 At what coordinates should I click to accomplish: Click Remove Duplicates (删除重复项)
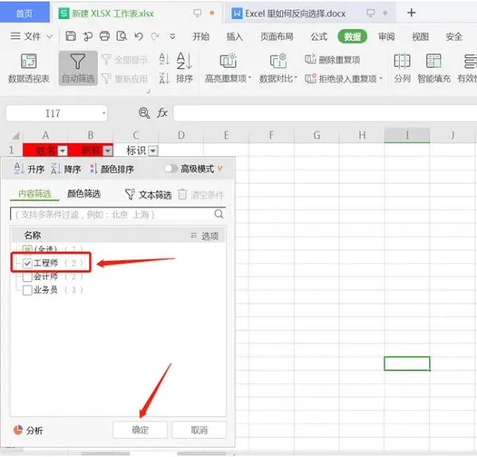tap(332, 60)
